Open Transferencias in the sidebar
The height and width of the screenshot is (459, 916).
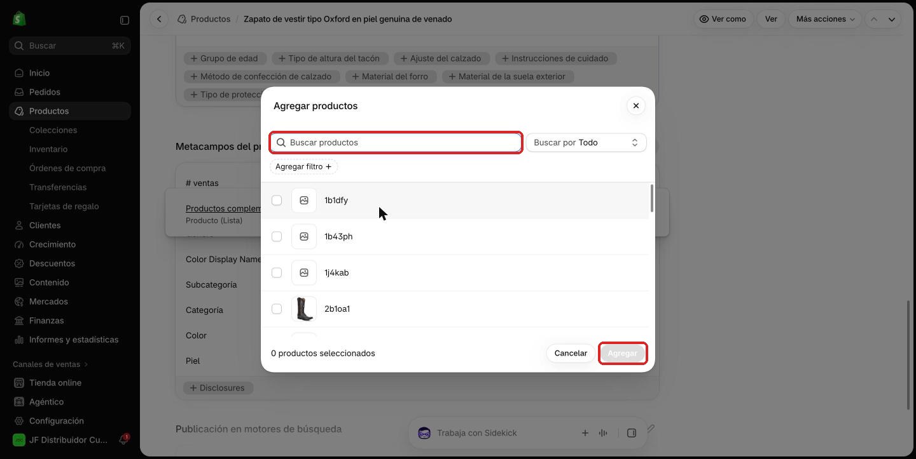58,187
